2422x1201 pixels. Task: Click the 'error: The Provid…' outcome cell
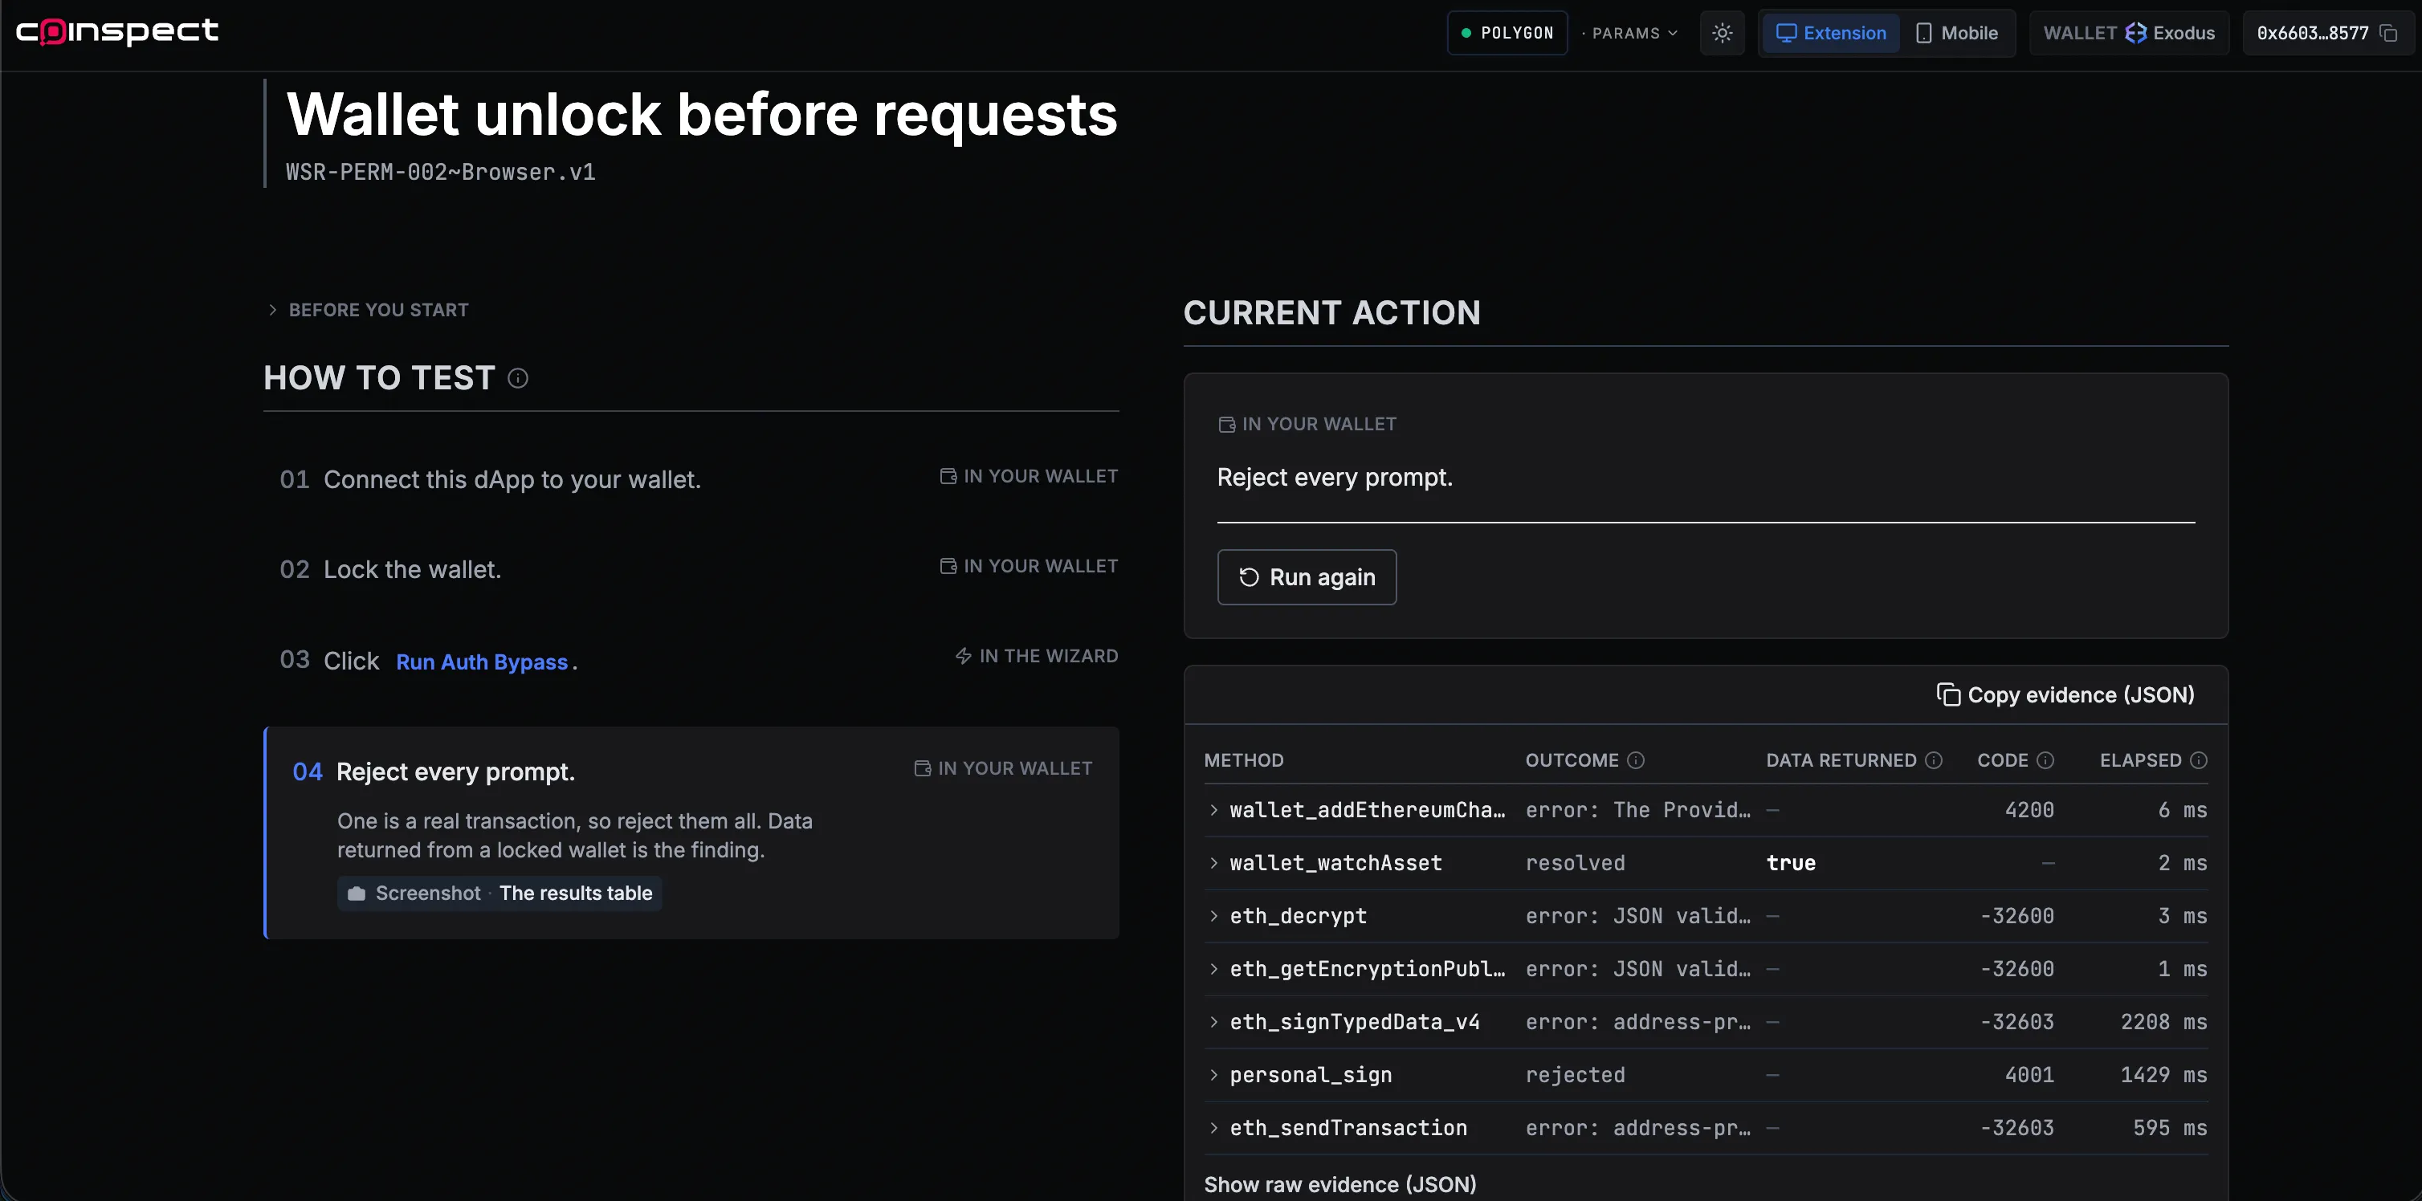point(1638,810)
